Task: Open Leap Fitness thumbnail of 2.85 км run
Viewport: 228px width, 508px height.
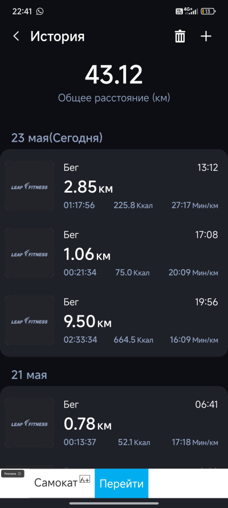Action: (30, 186)
